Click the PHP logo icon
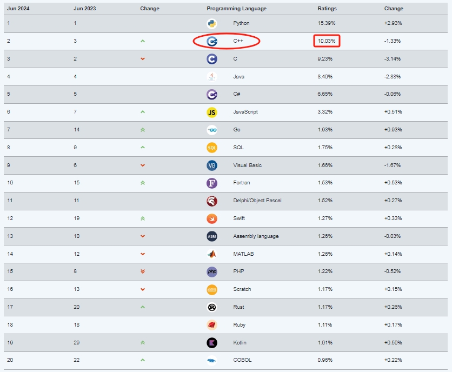 tap(212, 271)
